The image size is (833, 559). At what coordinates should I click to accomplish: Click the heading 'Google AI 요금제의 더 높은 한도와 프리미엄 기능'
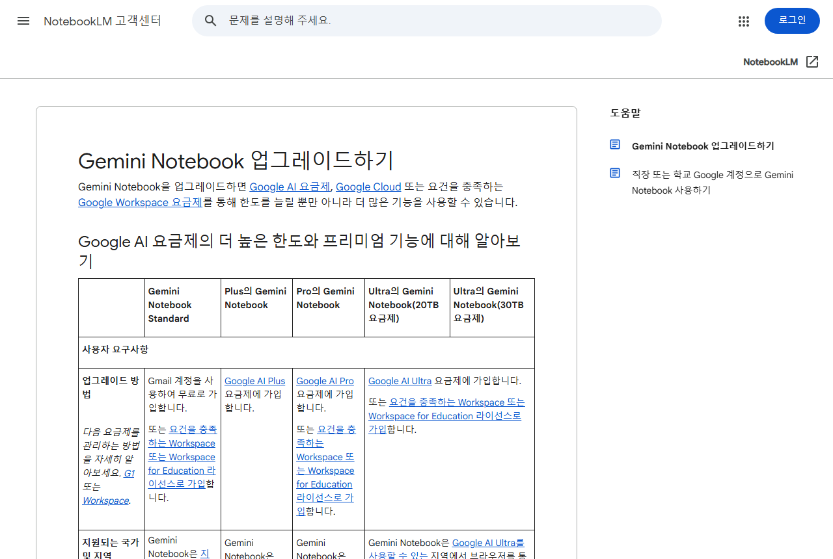(x=299, y=251)
